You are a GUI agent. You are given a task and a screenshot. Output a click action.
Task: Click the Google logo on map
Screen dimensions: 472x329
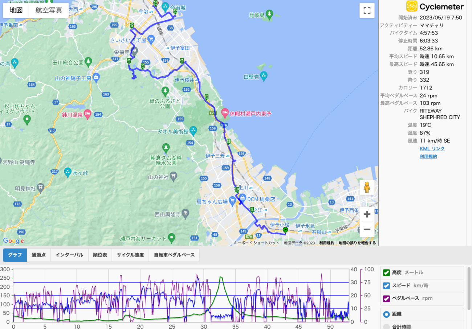13,241
